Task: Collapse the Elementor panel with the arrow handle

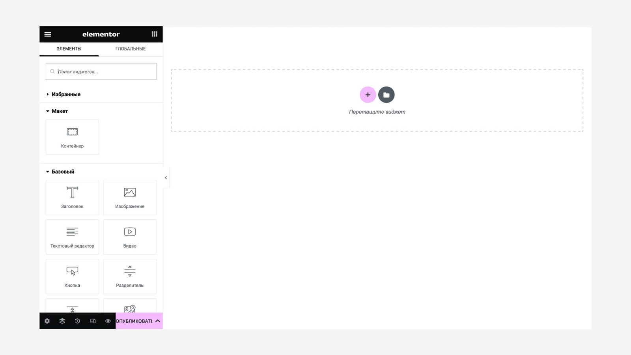Action: [x=166, y=177]
